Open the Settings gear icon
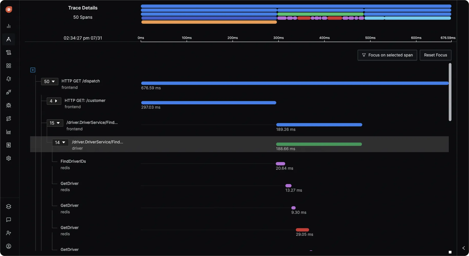This screenshot has height=256, width=469. coord(9,158)
